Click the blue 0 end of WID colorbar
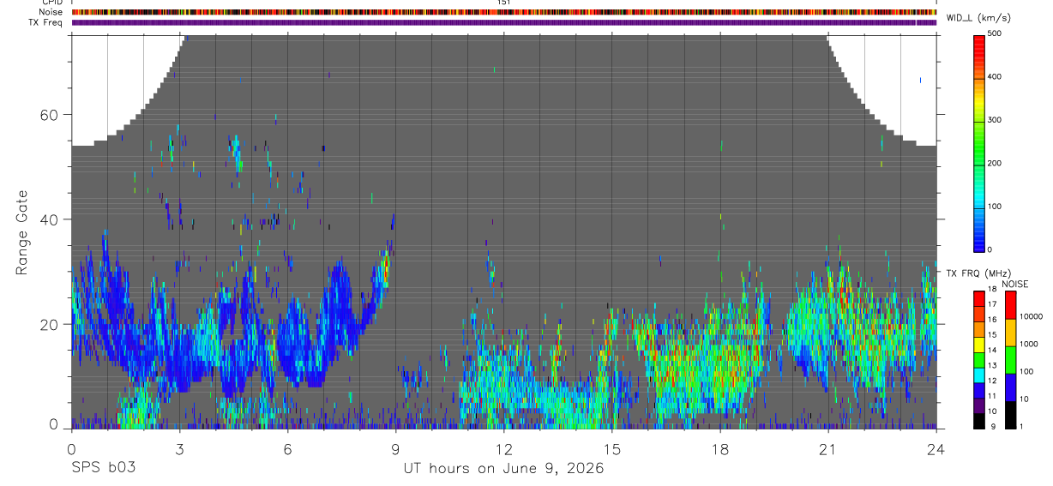 click(979, 247)
